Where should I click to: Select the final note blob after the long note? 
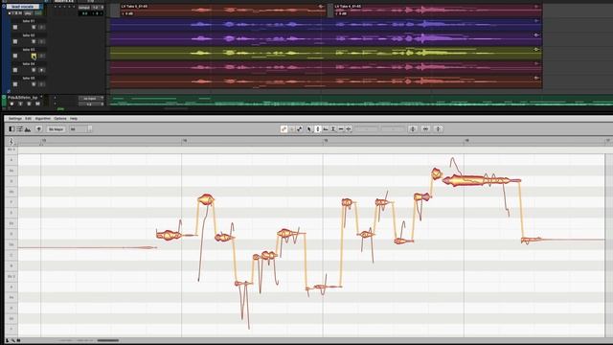531,240
